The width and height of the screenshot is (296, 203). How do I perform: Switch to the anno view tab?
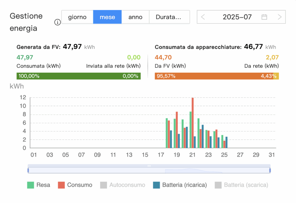coord(135,17)
